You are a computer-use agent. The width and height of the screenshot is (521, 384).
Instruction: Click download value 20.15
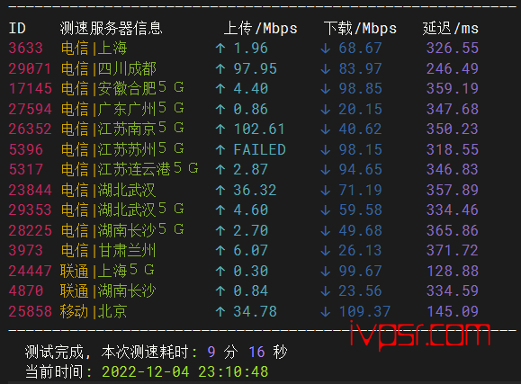point(361,110)
